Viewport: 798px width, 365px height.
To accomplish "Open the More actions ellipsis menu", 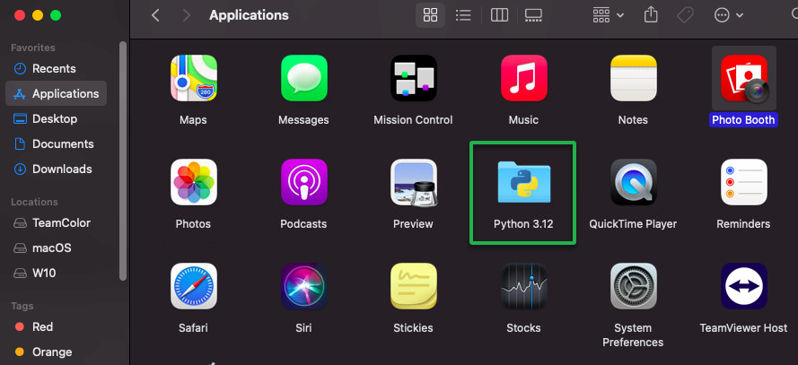I will (729, 15).
